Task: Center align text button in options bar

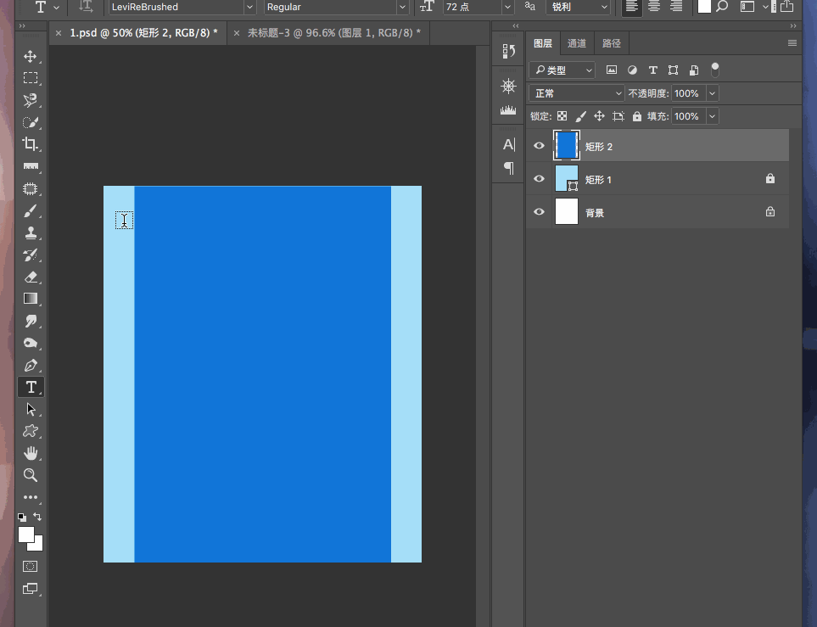Action: (x=654, y=7)
